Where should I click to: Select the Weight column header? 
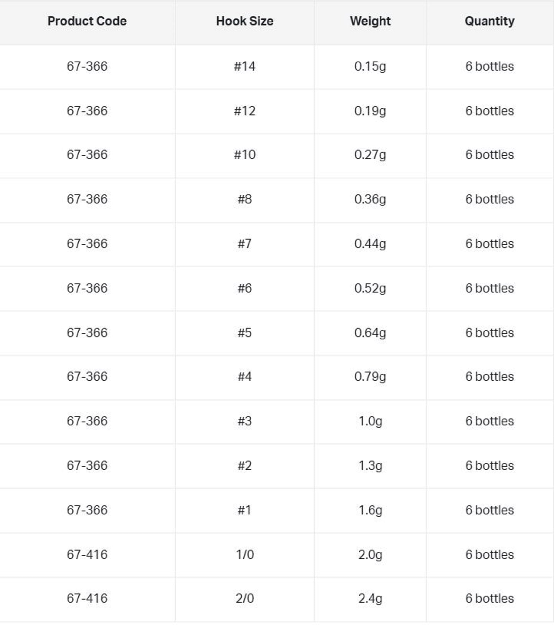(x=370, y=21)
